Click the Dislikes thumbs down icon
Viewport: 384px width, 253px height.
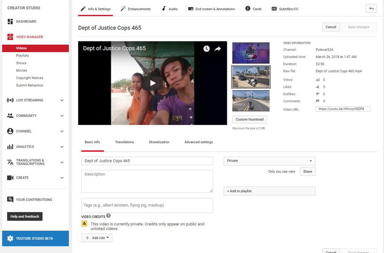tap(318, 94)
